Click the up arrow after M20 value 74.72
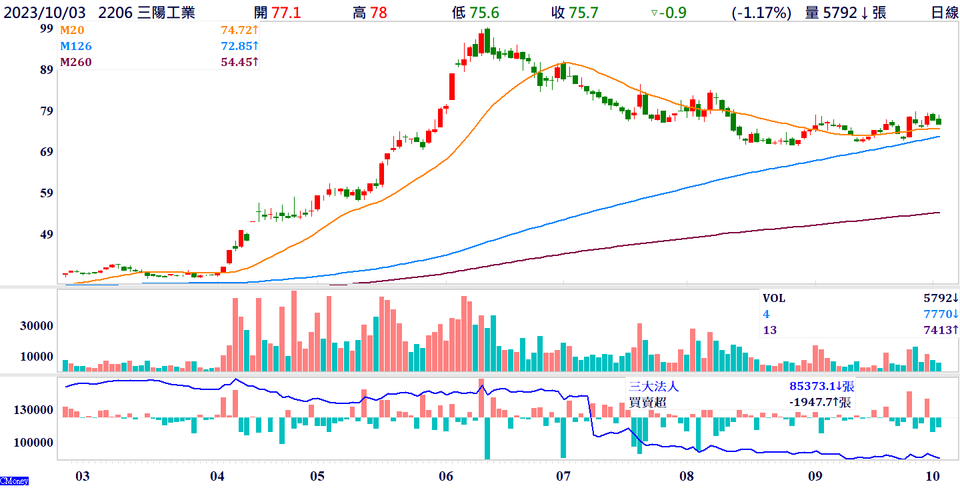 (255, 30)
